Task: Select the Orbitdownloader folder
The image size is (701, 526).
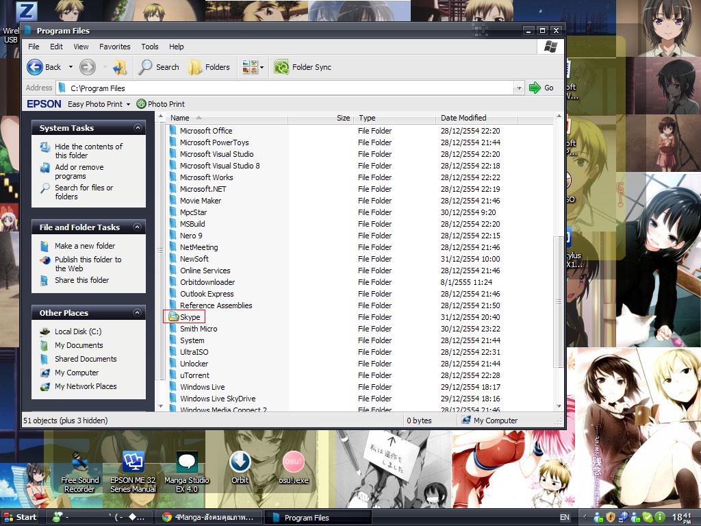Action: [207, 282]
